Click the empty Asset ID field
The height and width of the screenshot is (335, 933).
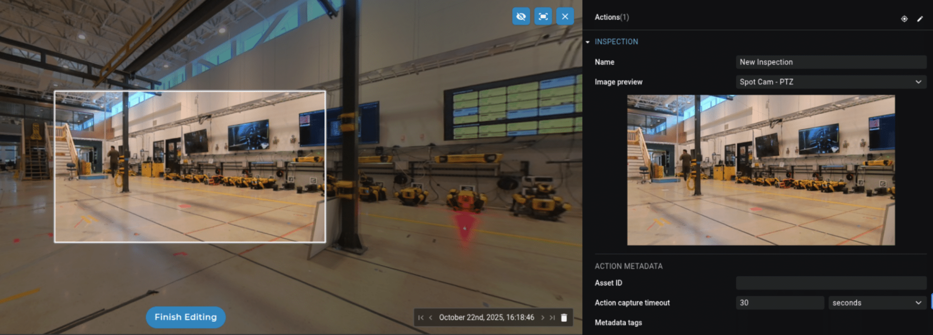click(x=831, y=283)
